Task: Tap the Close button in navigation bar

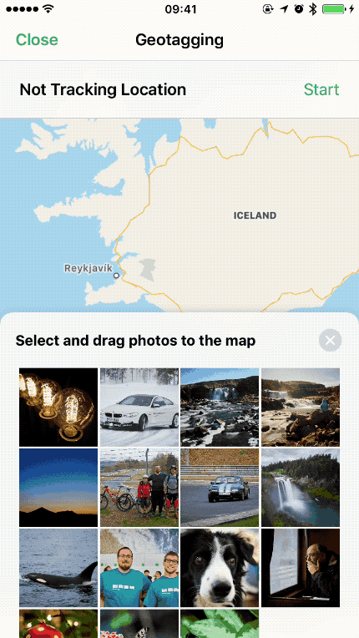Action: [x=37, y=40]
